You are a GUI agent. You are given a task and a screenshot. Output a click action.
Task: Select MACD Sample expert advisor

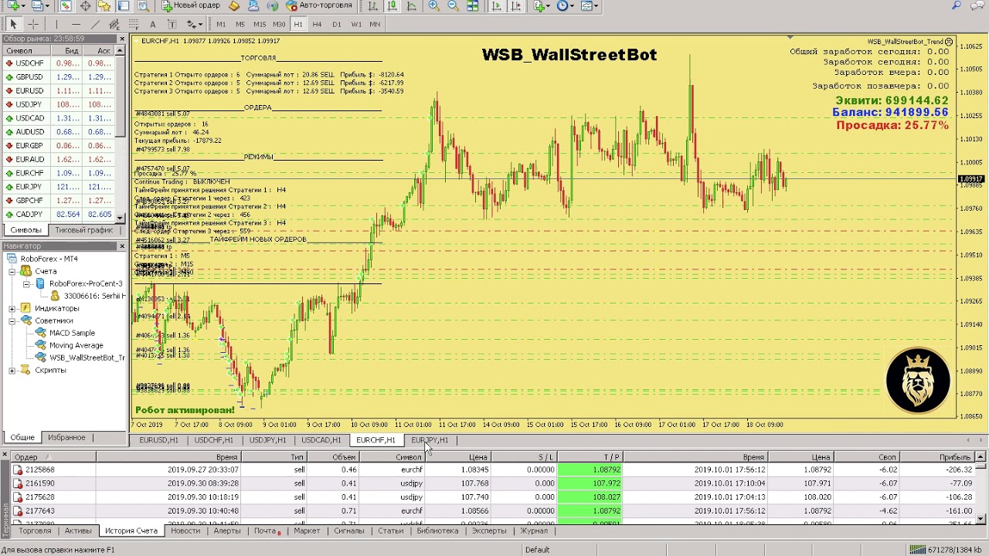(x=65, y=334)
